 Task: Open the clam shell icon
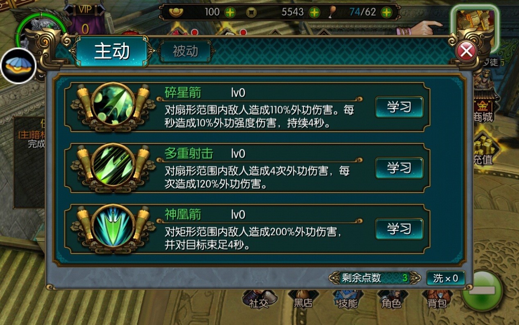click(x=18, y=66)
